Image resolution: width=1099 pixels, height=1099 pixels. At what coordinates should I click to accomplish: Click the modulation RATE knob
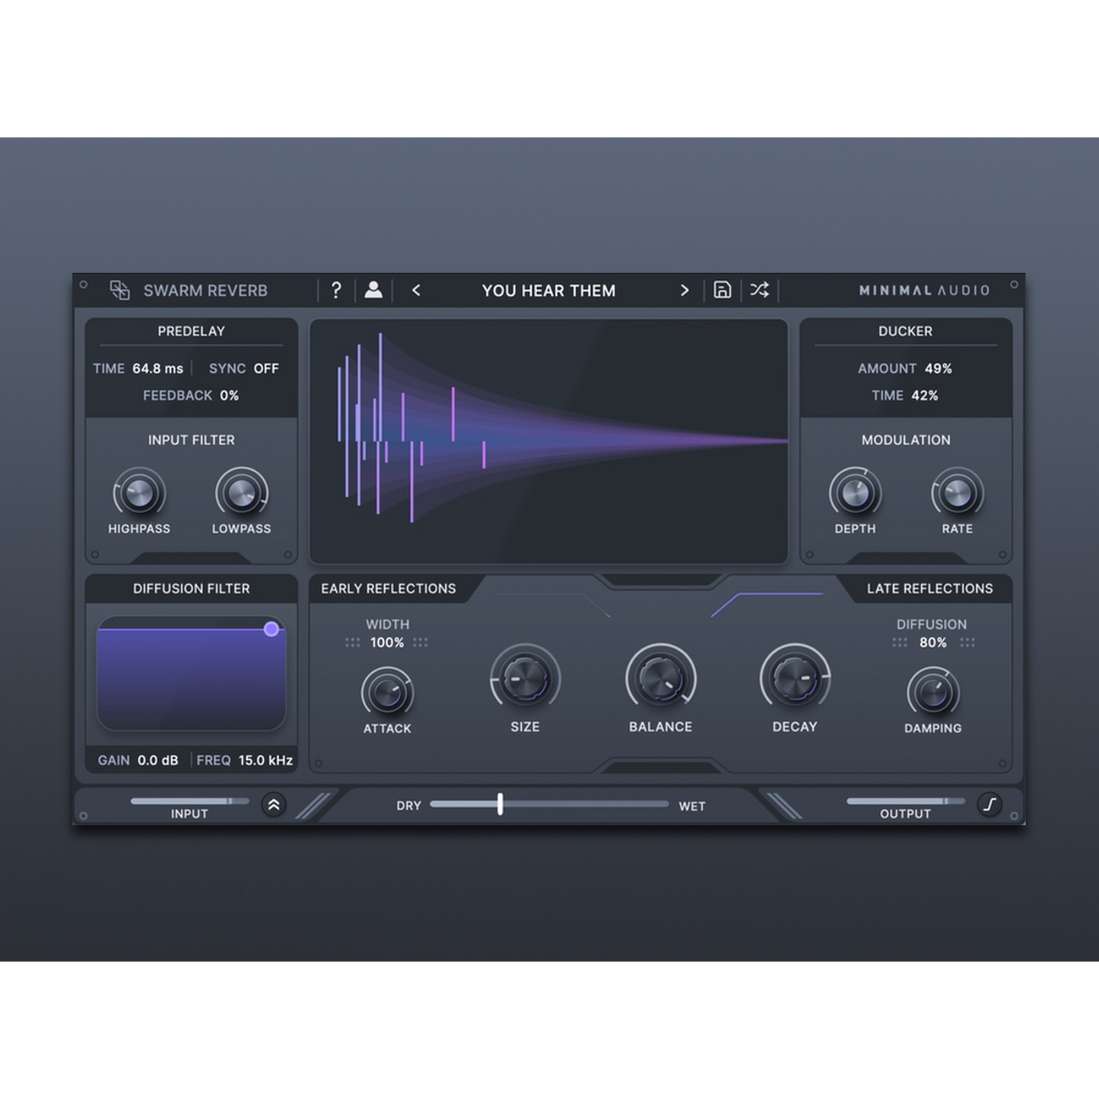tap(957, 494)
